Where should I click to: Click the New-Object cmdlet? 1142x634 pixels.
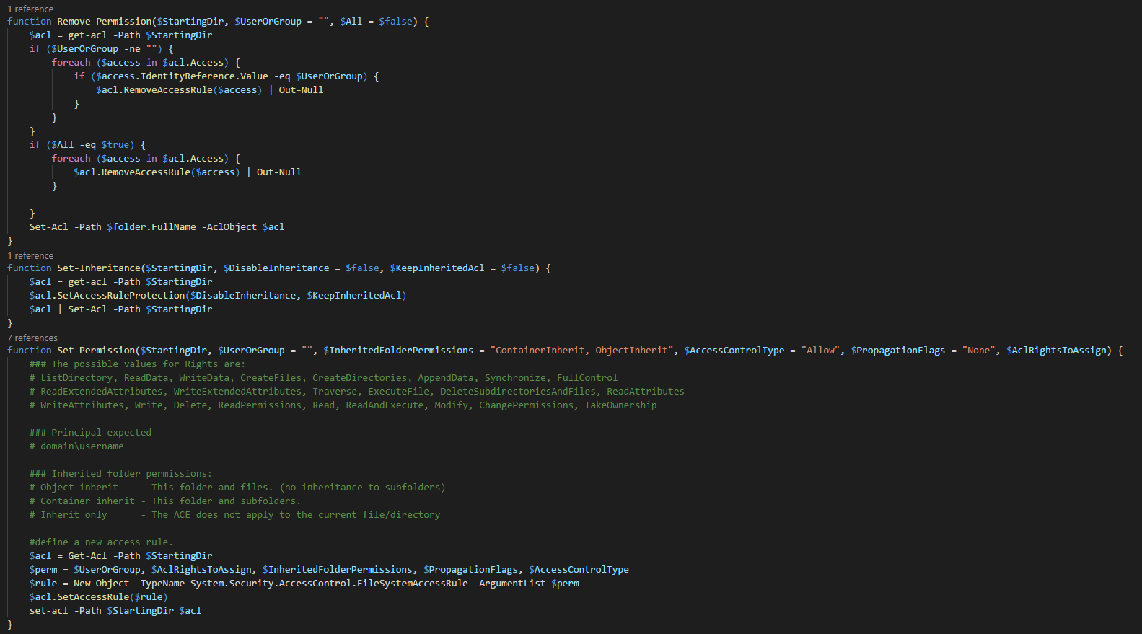[101, 584]
